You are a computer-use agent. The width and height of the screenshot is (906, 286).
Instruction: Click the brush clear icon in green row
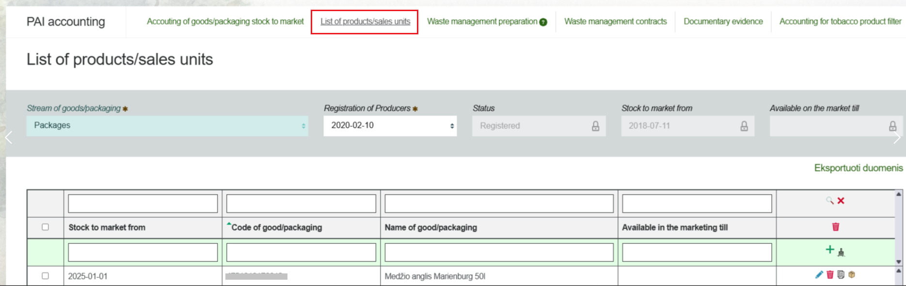841,252
